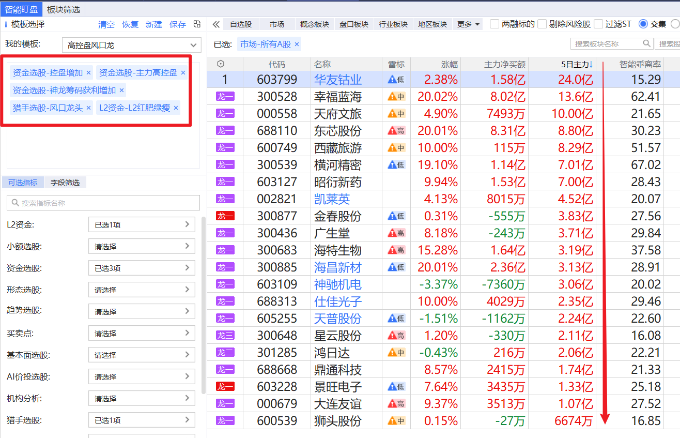Remove L2资金-L2红肥绿瘦 tag via its x
Screen dimensions: 680x438
click(176, 108)
